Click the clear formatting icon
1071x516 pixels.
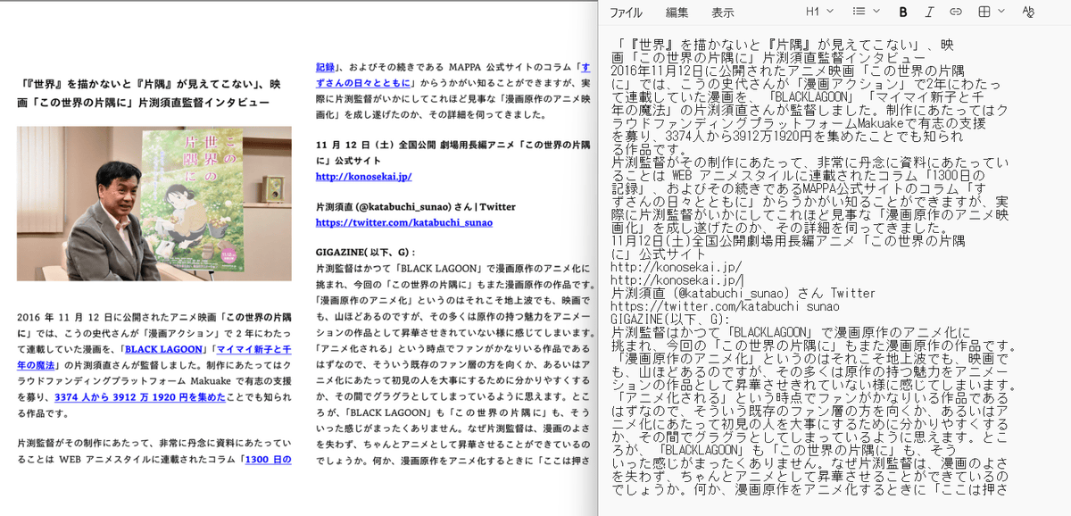(x=1028, y=12)
